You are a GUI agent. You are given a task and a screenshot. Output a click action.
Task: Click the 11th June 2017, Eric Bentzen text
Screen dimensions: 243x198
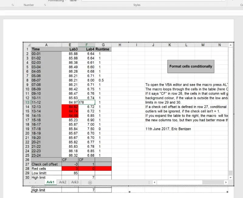tap(168, 129)
